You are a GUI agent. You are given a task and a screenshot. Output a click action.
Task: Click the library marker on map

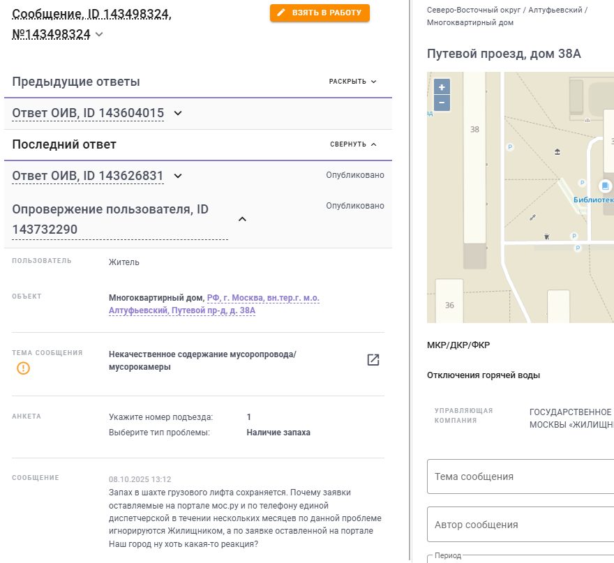605,186
